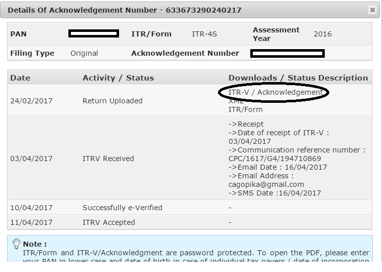The width and height of the screenshot is (382, 272).
Task: Select the ITRV Received status cell
Action: point(108,159)
